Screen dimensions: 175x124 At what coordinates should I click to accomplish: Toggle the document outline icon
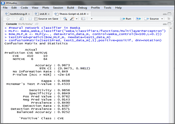pos(169,19)
